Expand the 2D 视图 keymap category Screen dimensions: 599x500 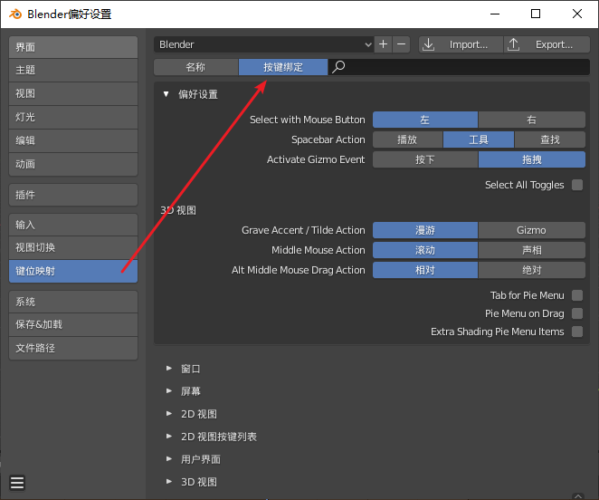pyautogui.click(x=169, y=414)
